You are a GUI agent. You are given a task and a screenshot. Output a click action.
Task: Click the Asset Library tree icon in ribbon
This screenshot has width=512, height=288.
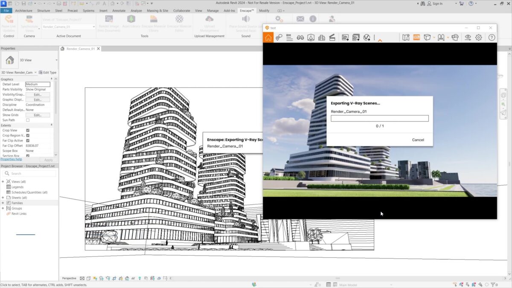(131, 19)
